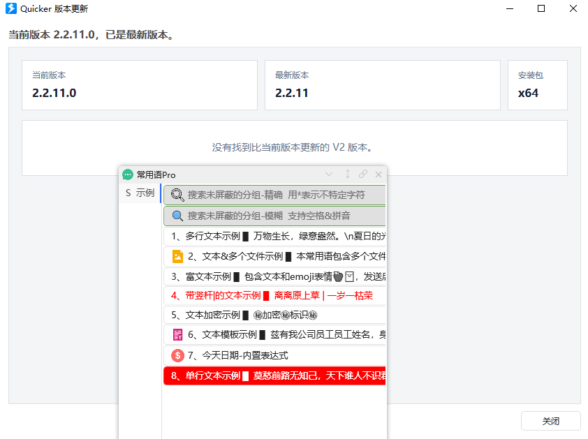This screenshot has width=588, height=439.
Task: Click the red dollar icon on item 7
Action: pyautogui.click(x=178, y=355)
